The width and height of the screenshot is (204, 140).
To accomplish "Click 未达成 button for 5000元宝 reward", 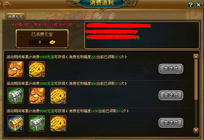I will [171, 123].
